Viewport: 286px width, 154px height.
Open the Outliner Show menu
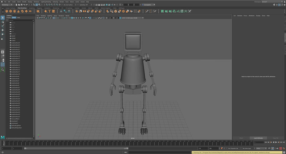click(14, 18)
